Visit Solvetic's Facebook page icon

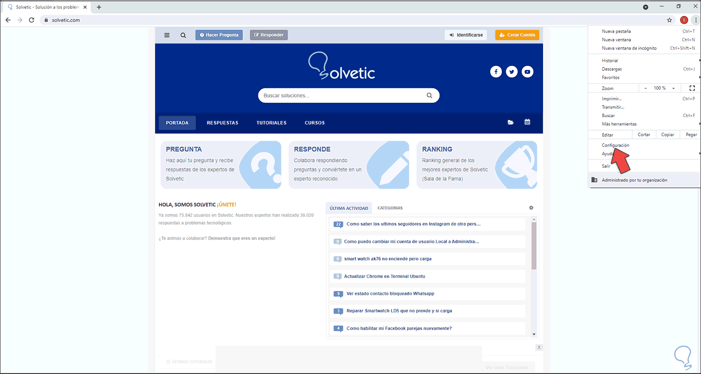coord(496,72)
